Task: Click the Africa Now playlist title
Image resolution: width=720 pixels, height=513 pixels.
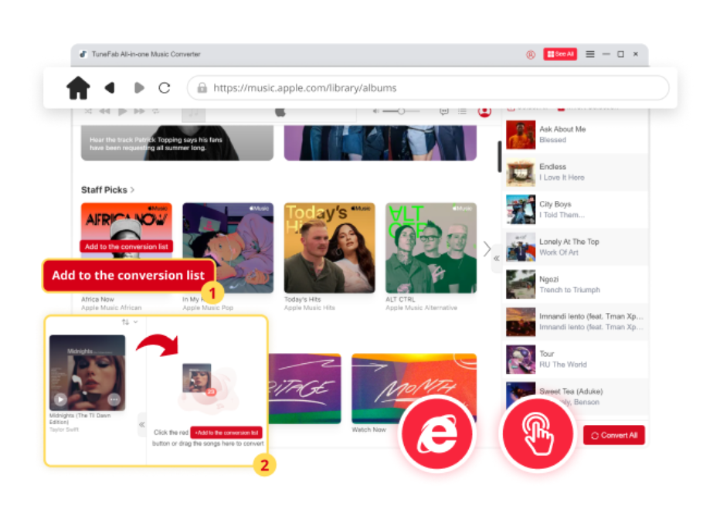Action: tap(97, 299)
